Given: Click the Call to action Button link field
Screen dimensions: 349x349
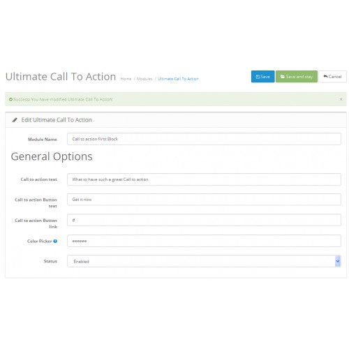Looking at the screenshot, I should (x=204, y=220).
